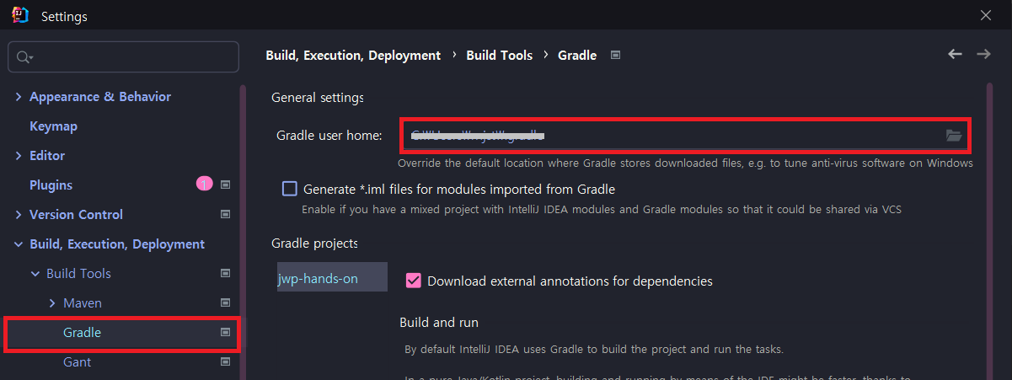The width and height of the screenshot is (1012, 380).
Task: Uncheck Download external annotations for dependencies
Action: pos(414,281)
